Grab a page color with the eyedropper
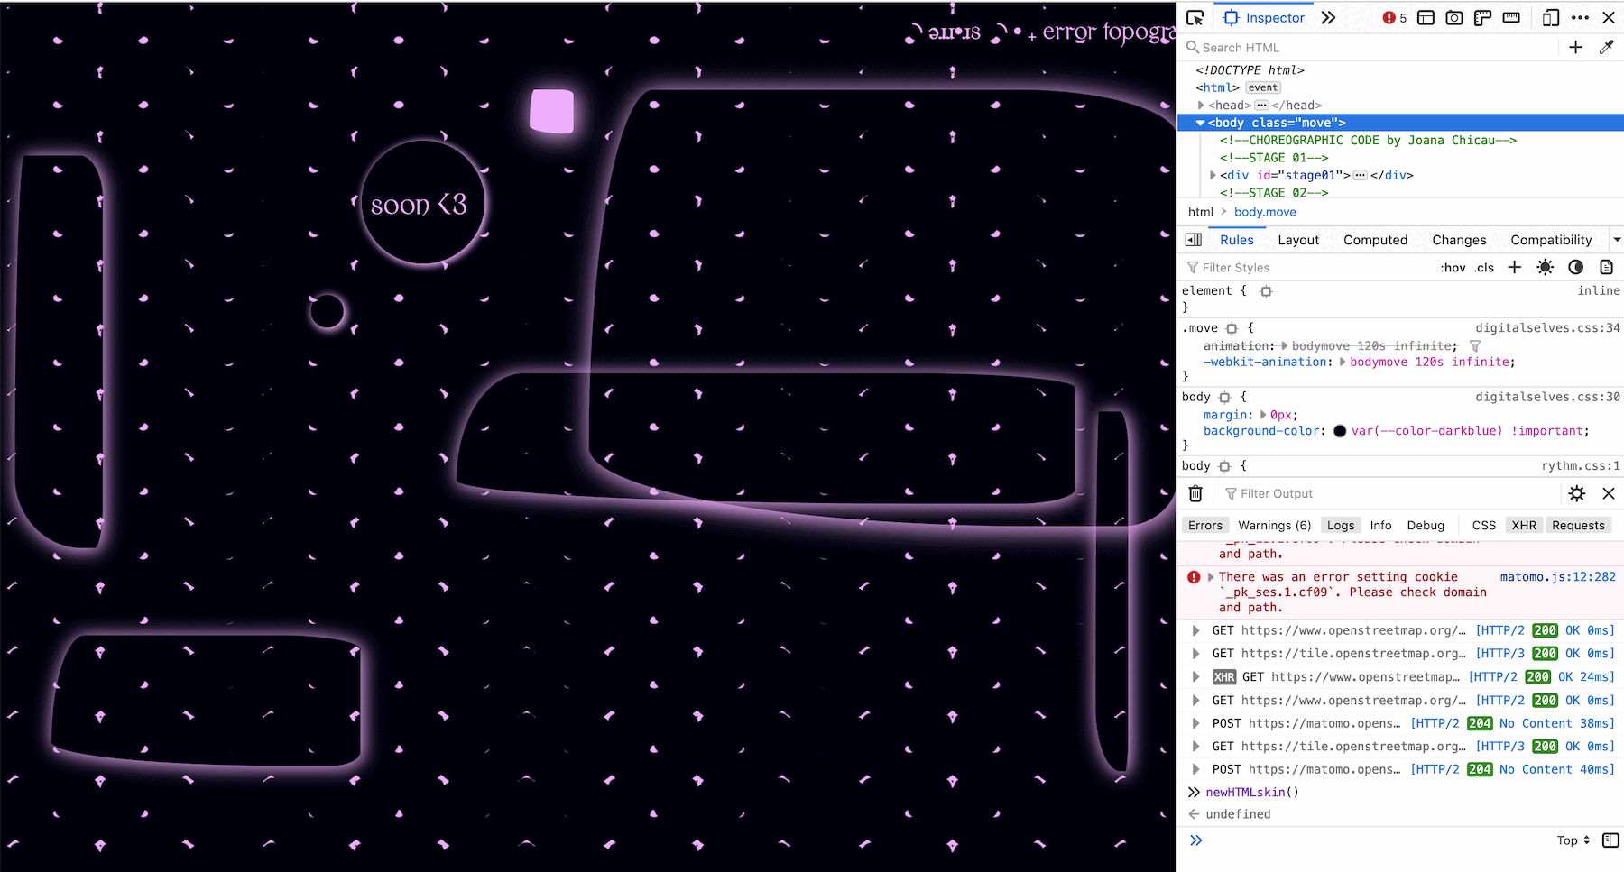This screenshot has height=872, width=1624. tap(1606, 48)
